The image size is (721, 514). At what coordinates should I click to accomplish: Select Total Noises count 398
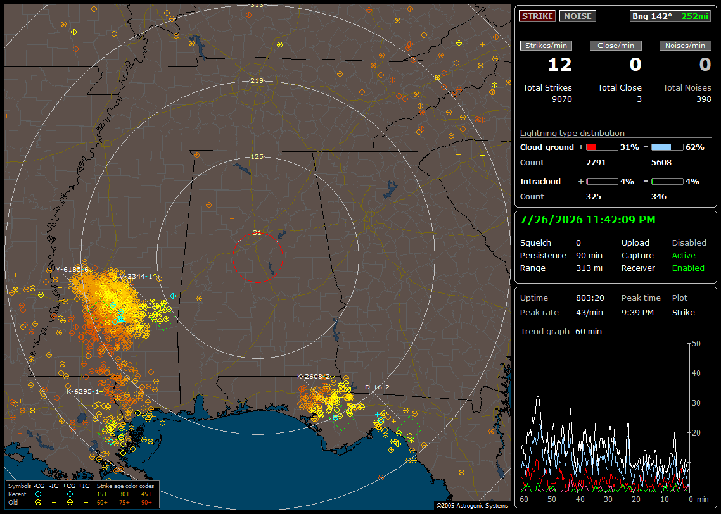[x=703, y=99]
